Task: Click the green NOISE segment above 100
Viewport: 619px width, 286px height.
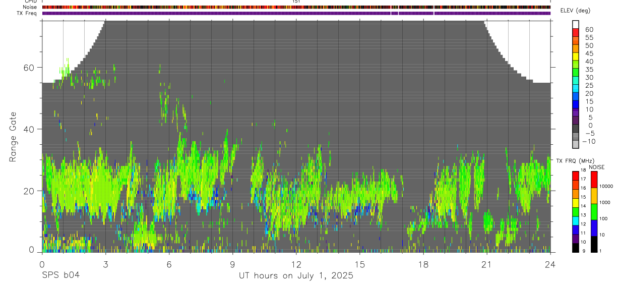Action: pos(594,212)
